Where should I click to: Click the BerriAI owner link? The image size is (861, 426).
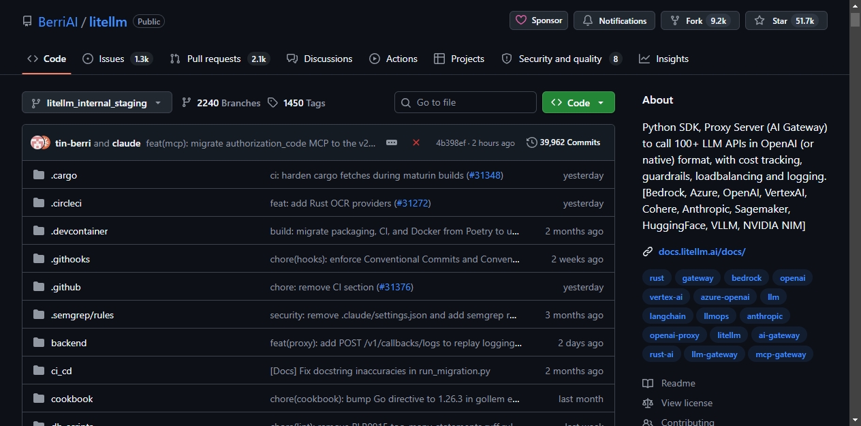[58, 22]
